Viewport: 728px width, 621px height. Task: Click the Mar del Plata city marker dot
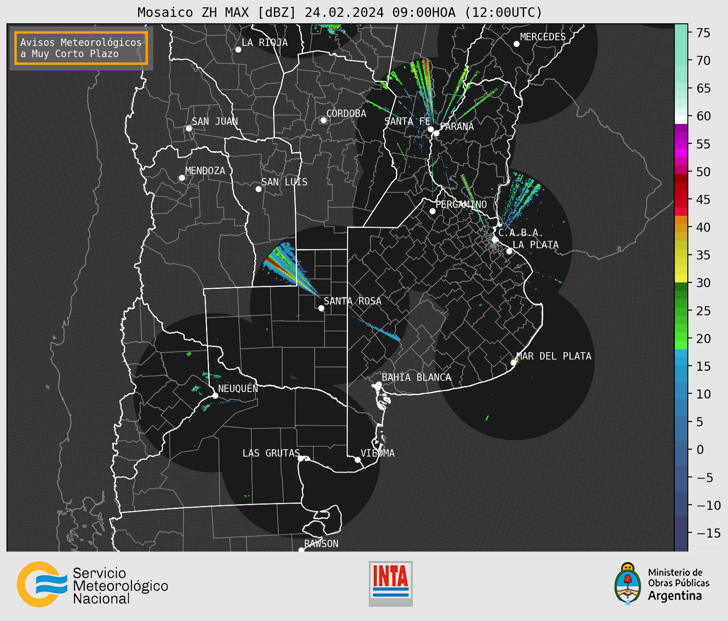click(x=514, y=363)
